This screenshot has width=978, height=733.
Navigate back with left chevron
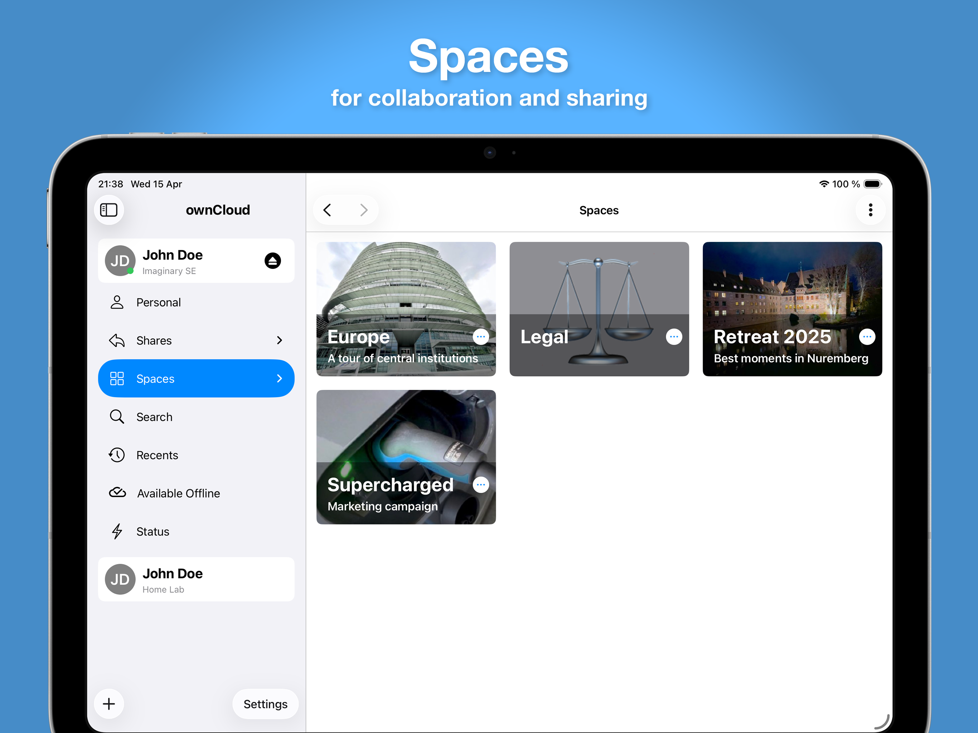pyautogui.click(x=327, y=210)
